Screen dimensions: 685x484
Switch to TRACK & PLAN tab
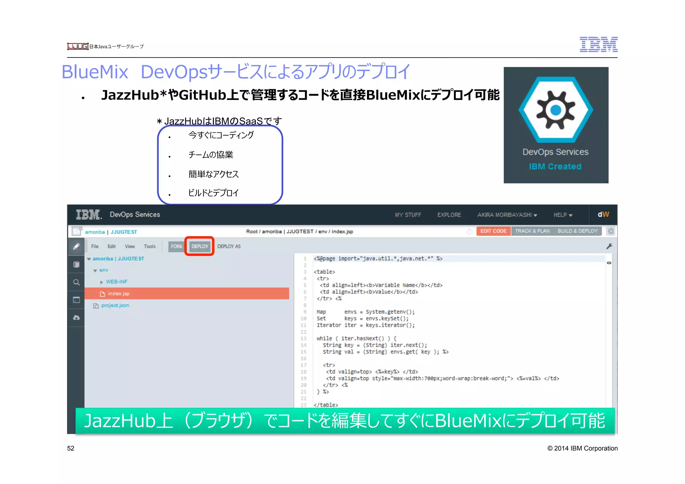pyautogui.click(x=532, y=231)
